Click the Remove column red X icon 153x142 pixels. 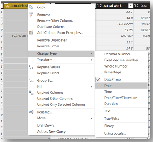click(31, 15)
